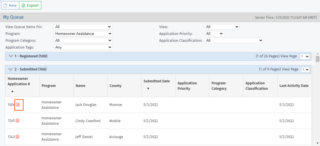Change page for the Submitted section
This screenshot has width=320, height=146.
pyautogui.click(x=306, y=70)
